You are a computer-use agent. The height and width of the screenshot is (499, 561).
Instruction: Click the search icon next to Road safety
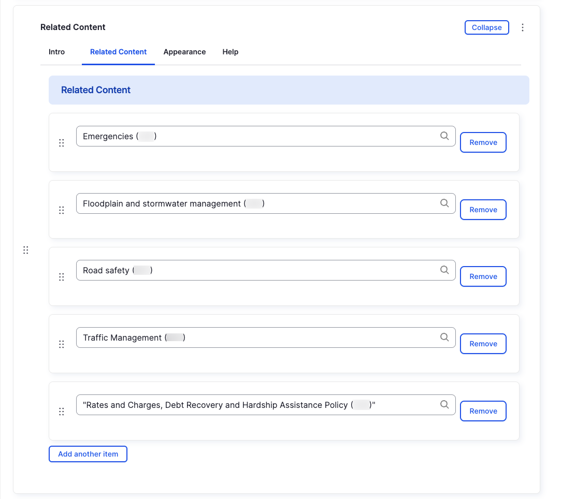pyautogui.click(x=444, y=270)
